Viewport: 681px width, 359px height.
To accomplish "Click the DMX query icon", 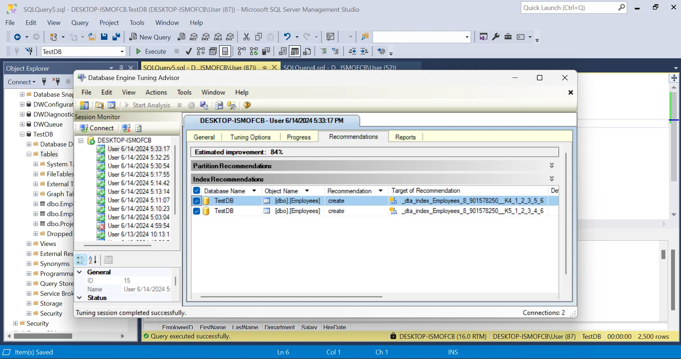I will coord(206,37).
